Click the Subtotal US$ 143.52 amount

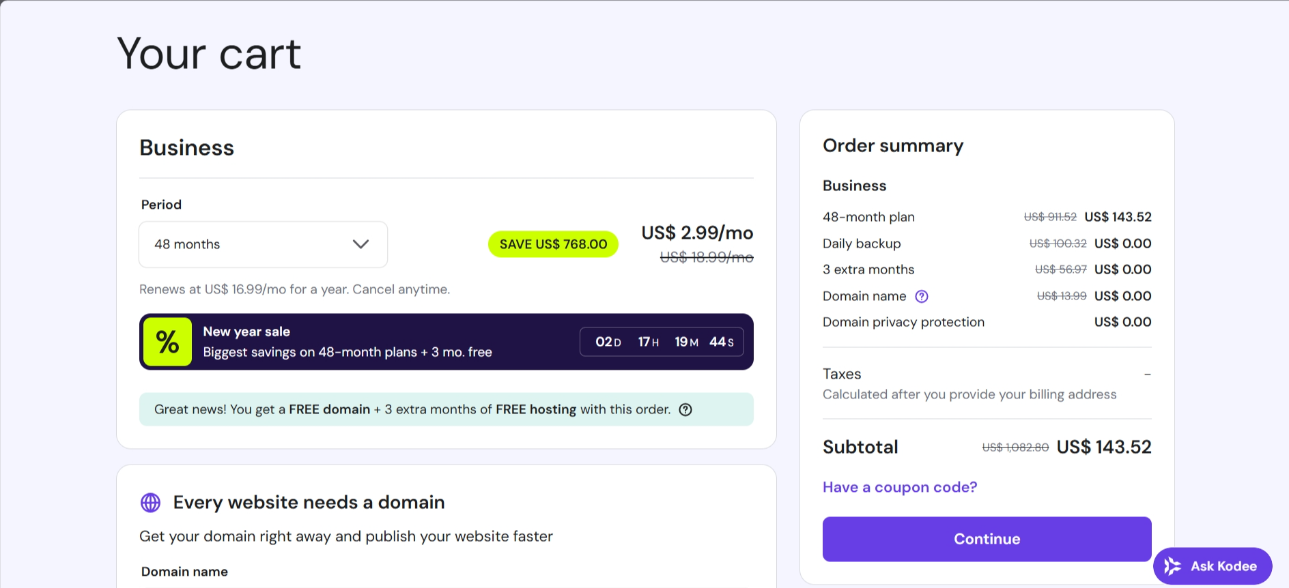point(1104,447)
